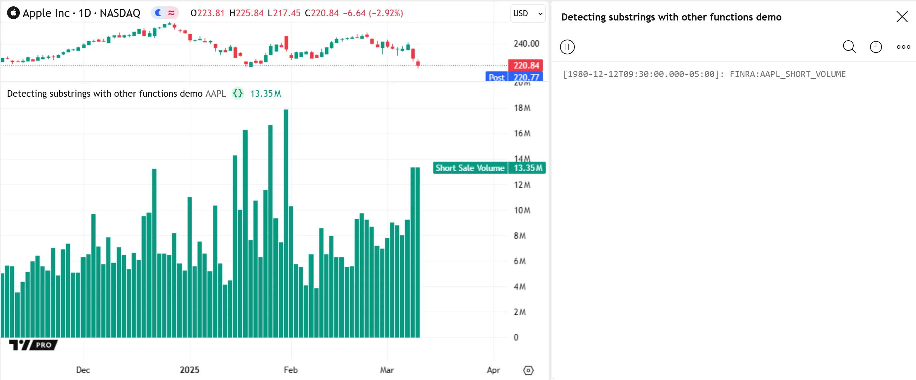This screenshot has height=380, width=916.
Task: Open the three-dots more options menu
Action: click(x=903, y=47)
